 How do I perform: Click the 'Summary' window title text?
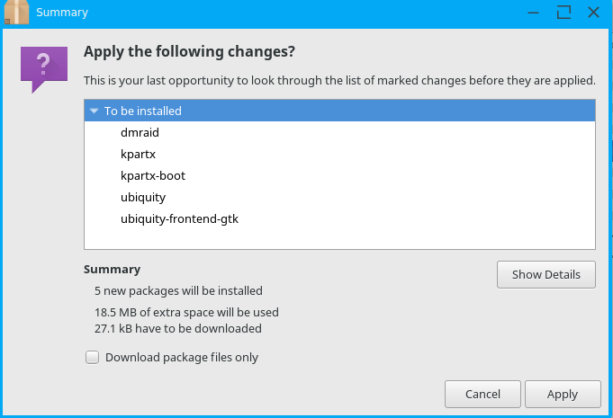[x=62, y=13]
